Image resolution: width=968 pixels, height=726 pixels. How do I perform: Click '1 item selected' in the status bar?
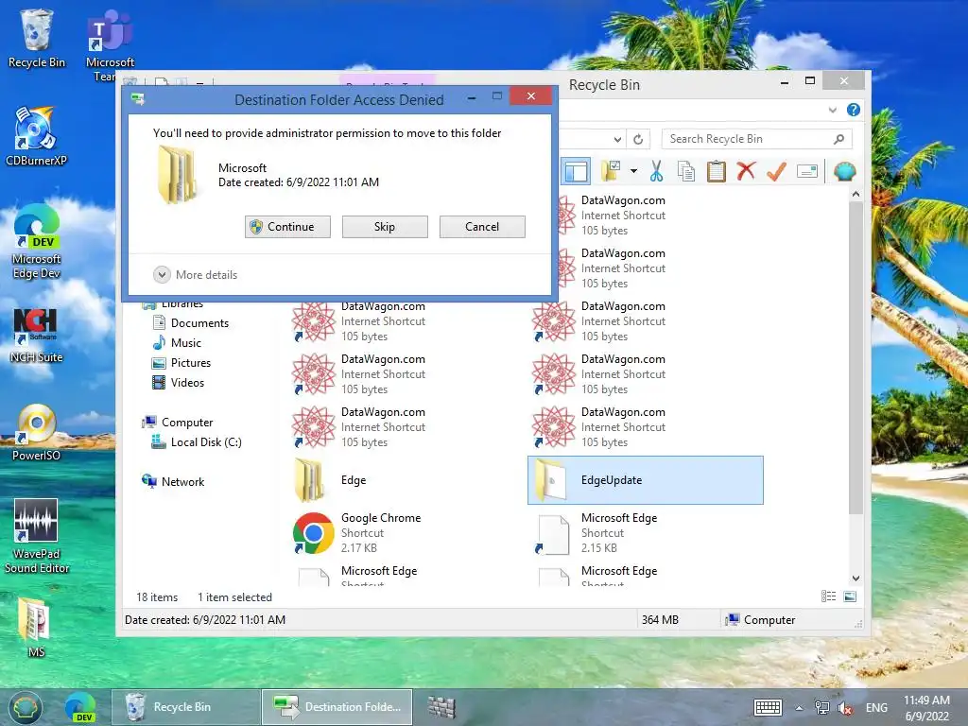[234, 597]
